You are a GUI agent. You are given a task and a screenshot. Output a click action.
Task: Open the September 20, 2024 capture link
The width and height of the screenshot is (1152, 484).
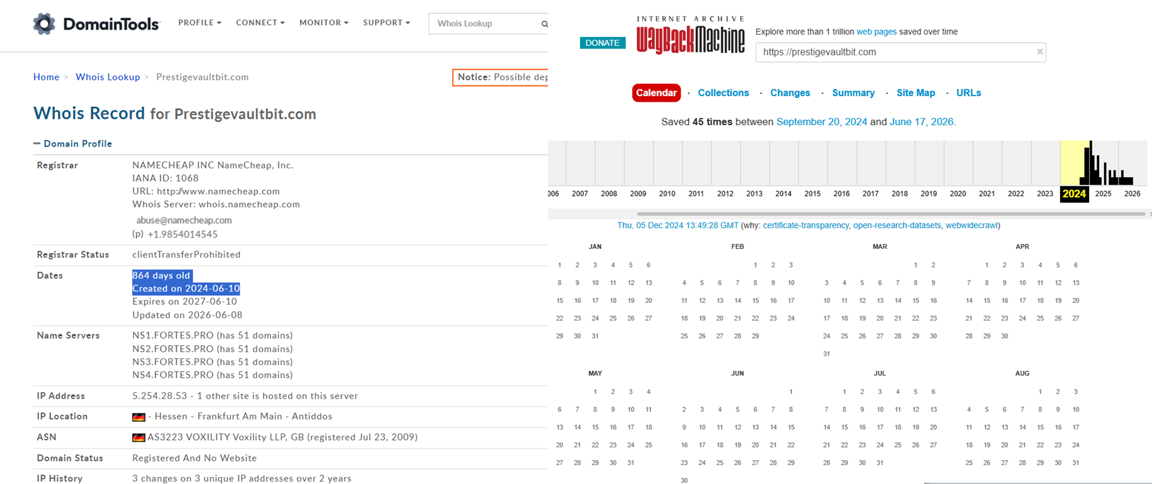821,122
